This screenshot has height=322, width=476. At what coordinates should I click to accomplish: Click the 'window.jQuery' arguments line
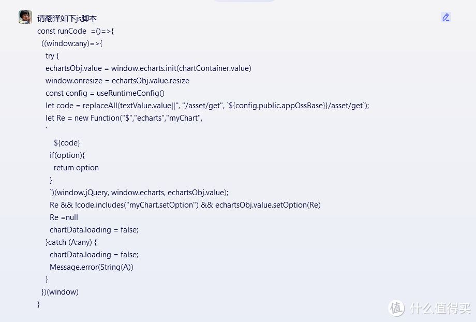tap(139, 193)
